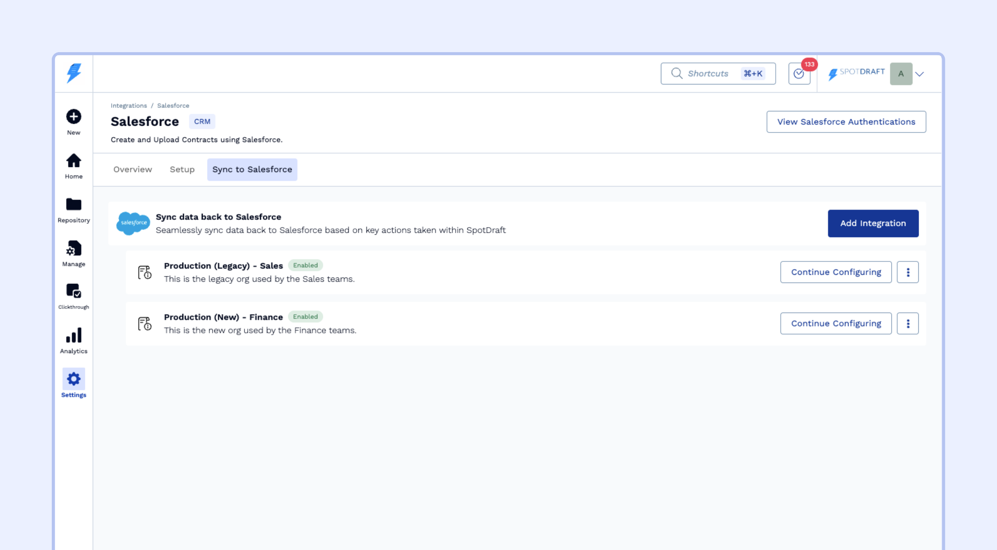The height and width of the screenshot is (550, 997).
Task: Click the SpotDraft lightning logo in sidebar
Action: (x=74, y=73)
